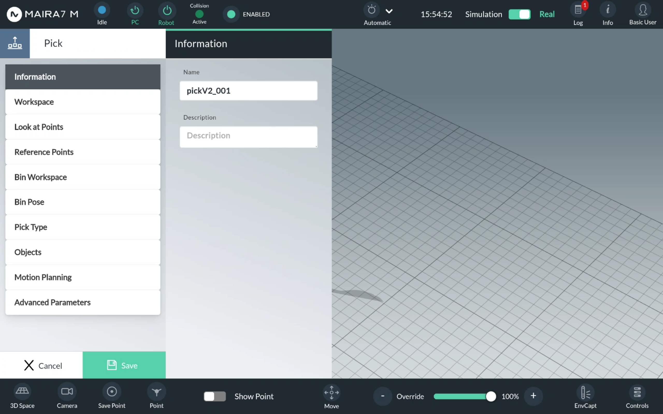The image size is (663, 414).
Task: Click the Override speed slider
Action: pos(465,396)
